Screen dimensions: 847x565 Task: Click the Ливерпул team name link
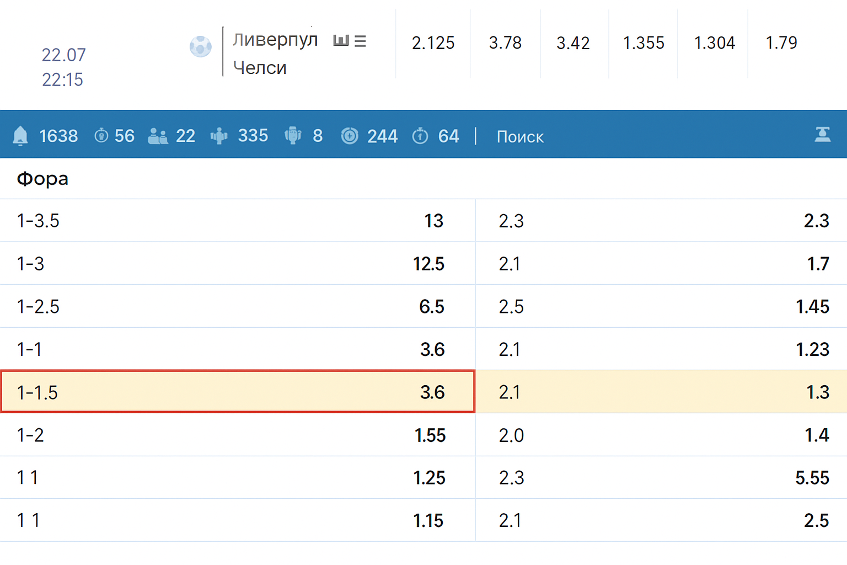point(275,39)
